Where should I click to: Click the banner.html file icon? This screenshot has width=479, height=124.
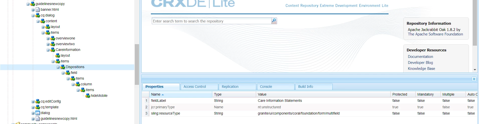pyautogui.click(x=38, y=9)
